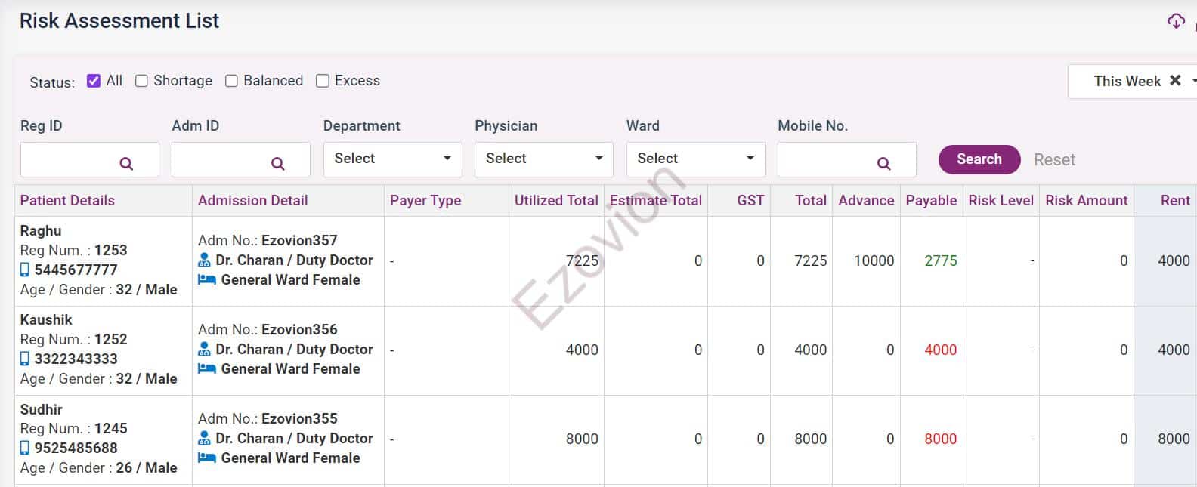This screenshot has width=1197, height=487.
Task: Click the magnifier icon in Adm ID field
Action: coord(278,163)
